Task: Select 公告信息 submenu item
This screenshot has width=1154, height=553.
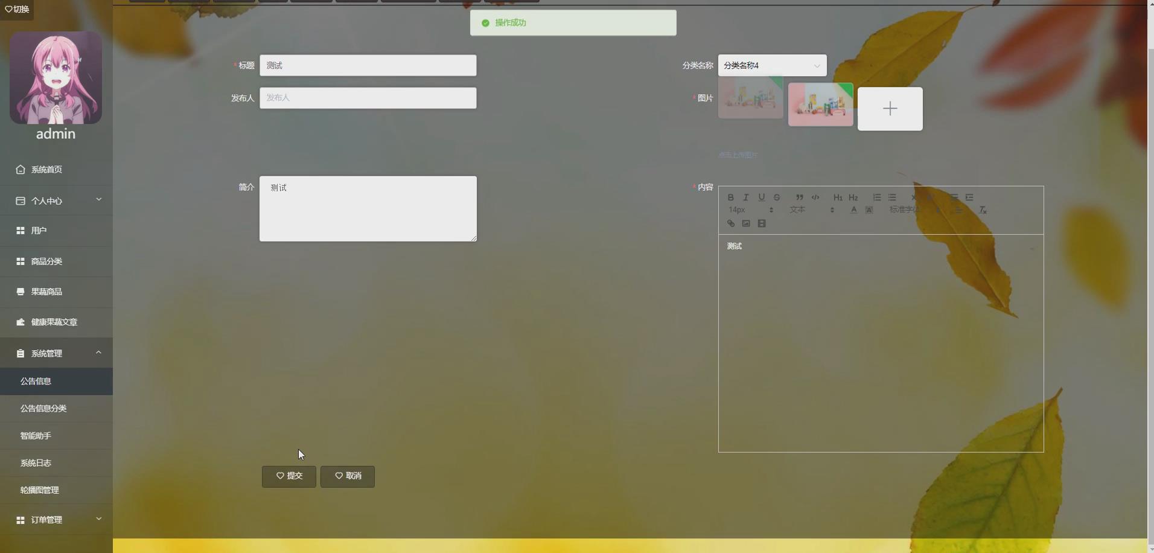Action: 56,382
